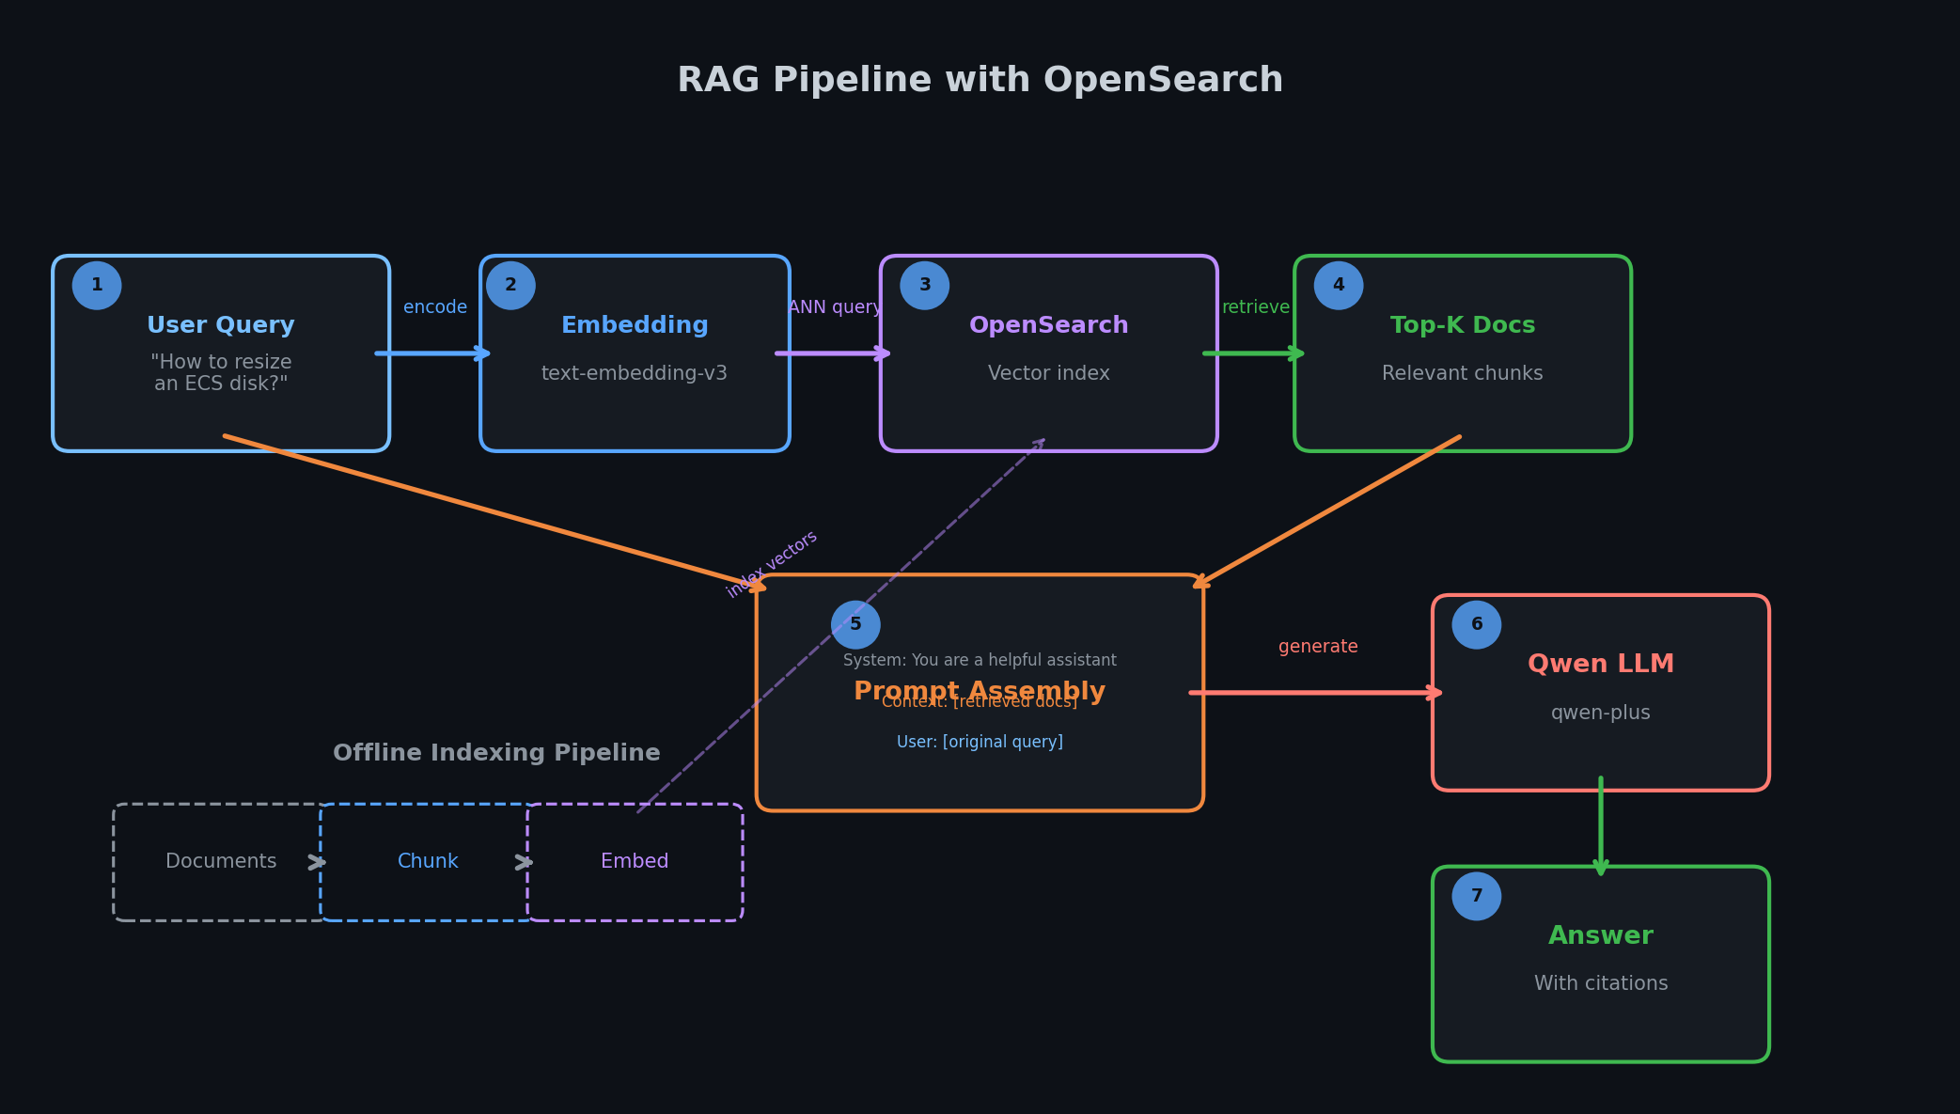Viewport: 1960px width, 1114px height.
Task: Select the Qwen LLM node title
Action: pyautogui.click(x=1601, y=664)
